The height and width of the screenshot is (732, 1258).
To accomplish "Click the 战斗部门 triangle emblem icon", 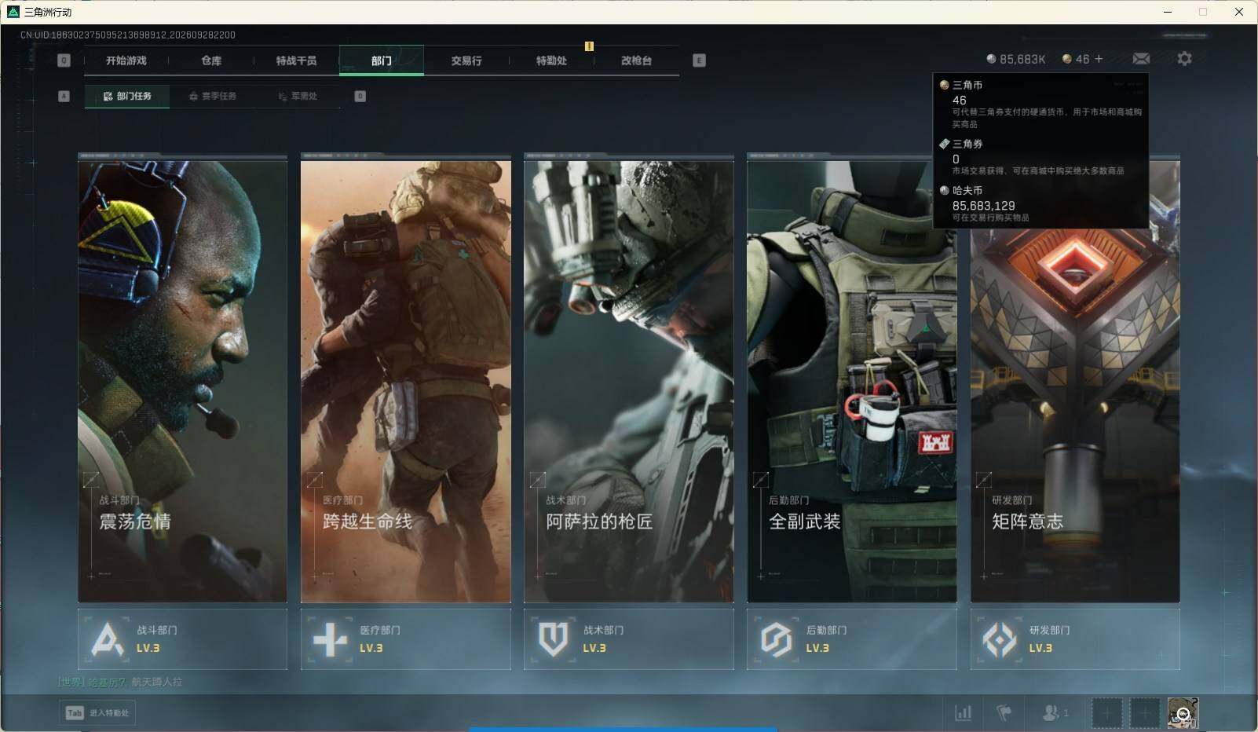I will point(108,639).
